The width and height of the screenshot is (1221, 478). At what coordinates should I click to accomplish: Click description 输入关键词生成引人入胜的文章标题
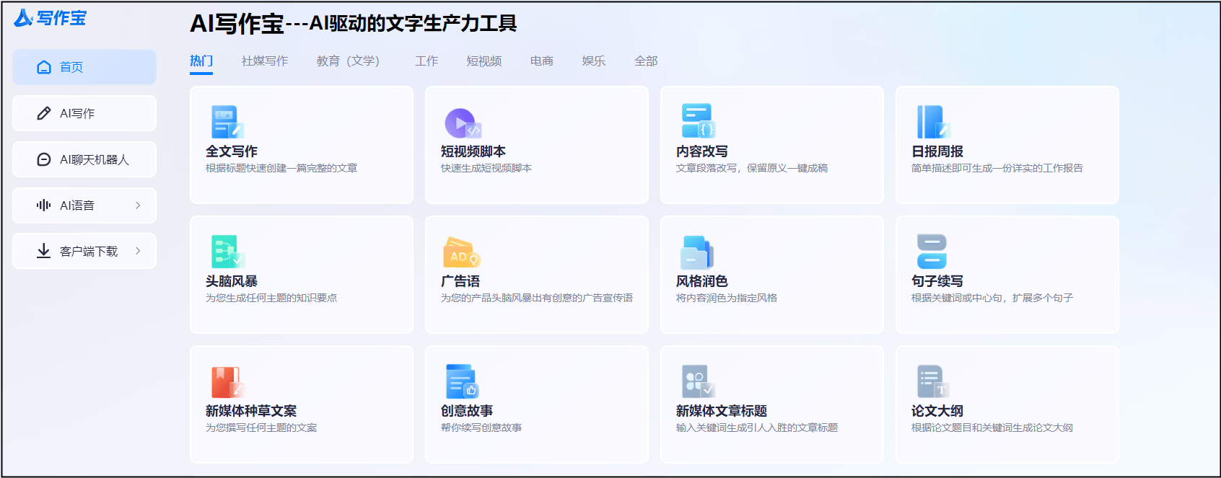pos(757,428)
